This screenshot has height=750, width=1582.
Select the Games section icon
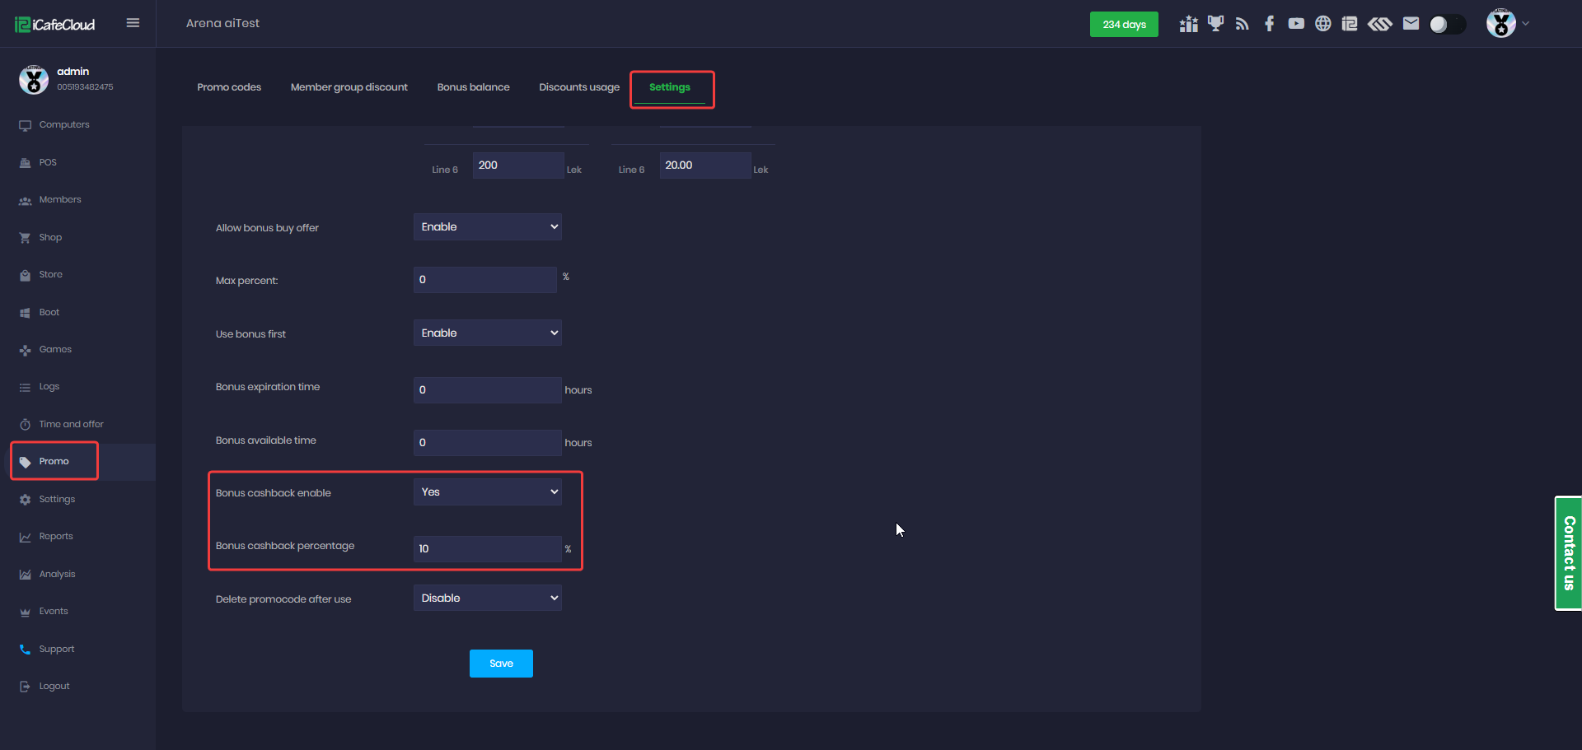pyautogui.click(x=54, y=349)
